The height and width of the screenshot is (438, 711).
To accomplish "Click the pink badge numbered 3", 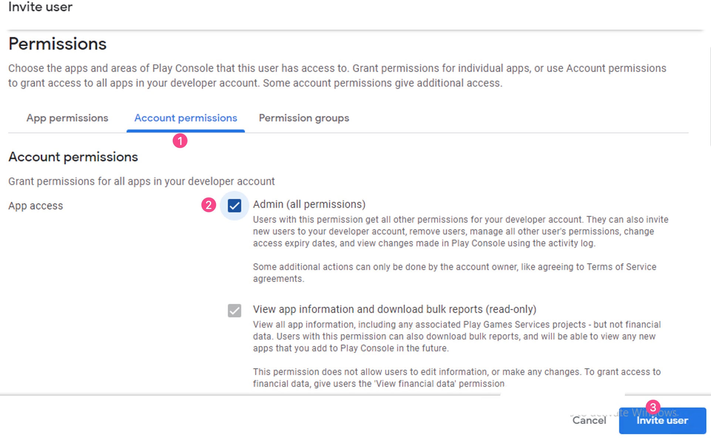I will (653, 407).
